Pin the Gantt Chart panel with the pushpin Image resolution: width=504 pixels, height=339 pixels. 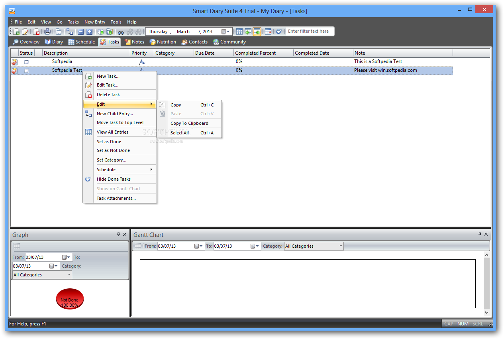(480, 235)
